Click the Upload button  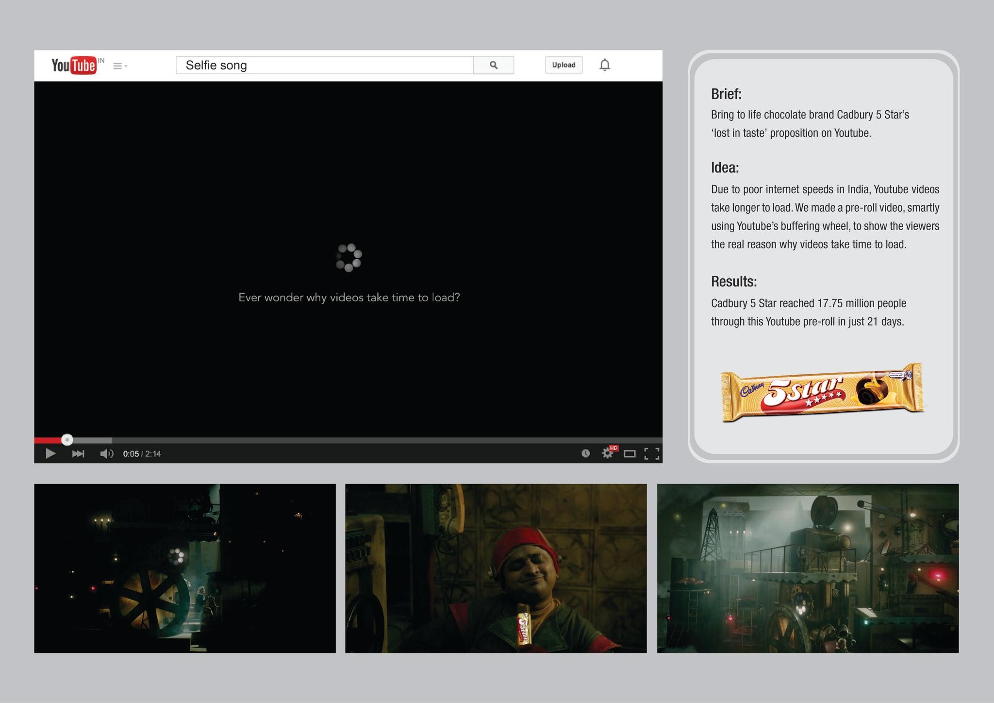click(563, 65)
